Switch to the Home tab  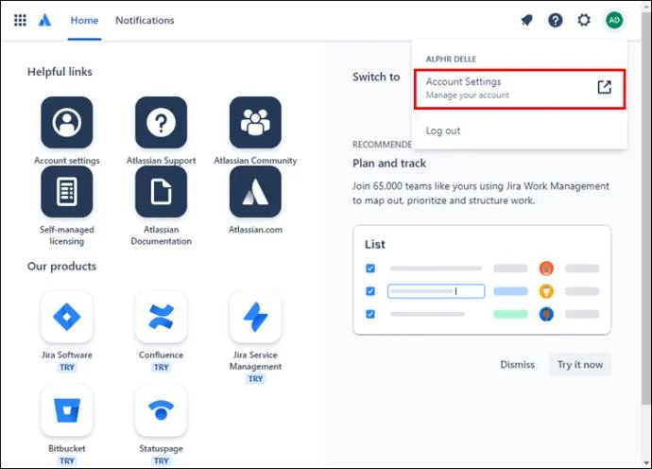[x=84, y=21]
